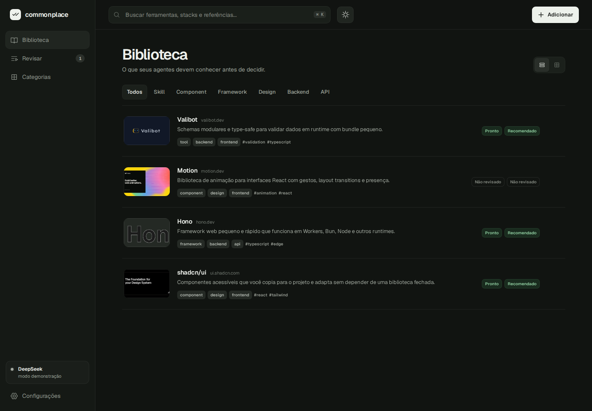The image size is (592, 411).
Task: Select the Skill filter tab
Action: pyautogui.click(x=159, y=92)
